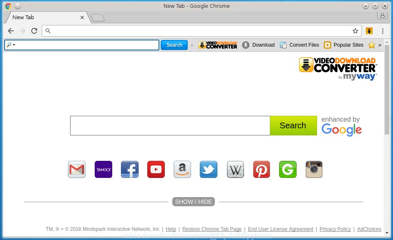393x240 pixels.
Task: Click the Popular Sites toolbar icon
Action: point(327,45)
